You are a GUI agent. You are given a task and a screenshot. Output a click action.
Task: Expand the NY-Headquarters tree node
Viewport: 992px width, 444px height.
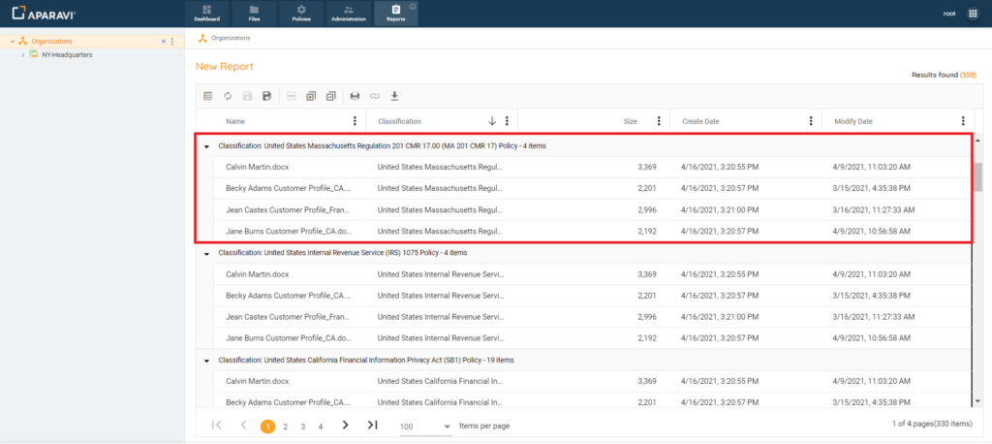coord(22,54)
